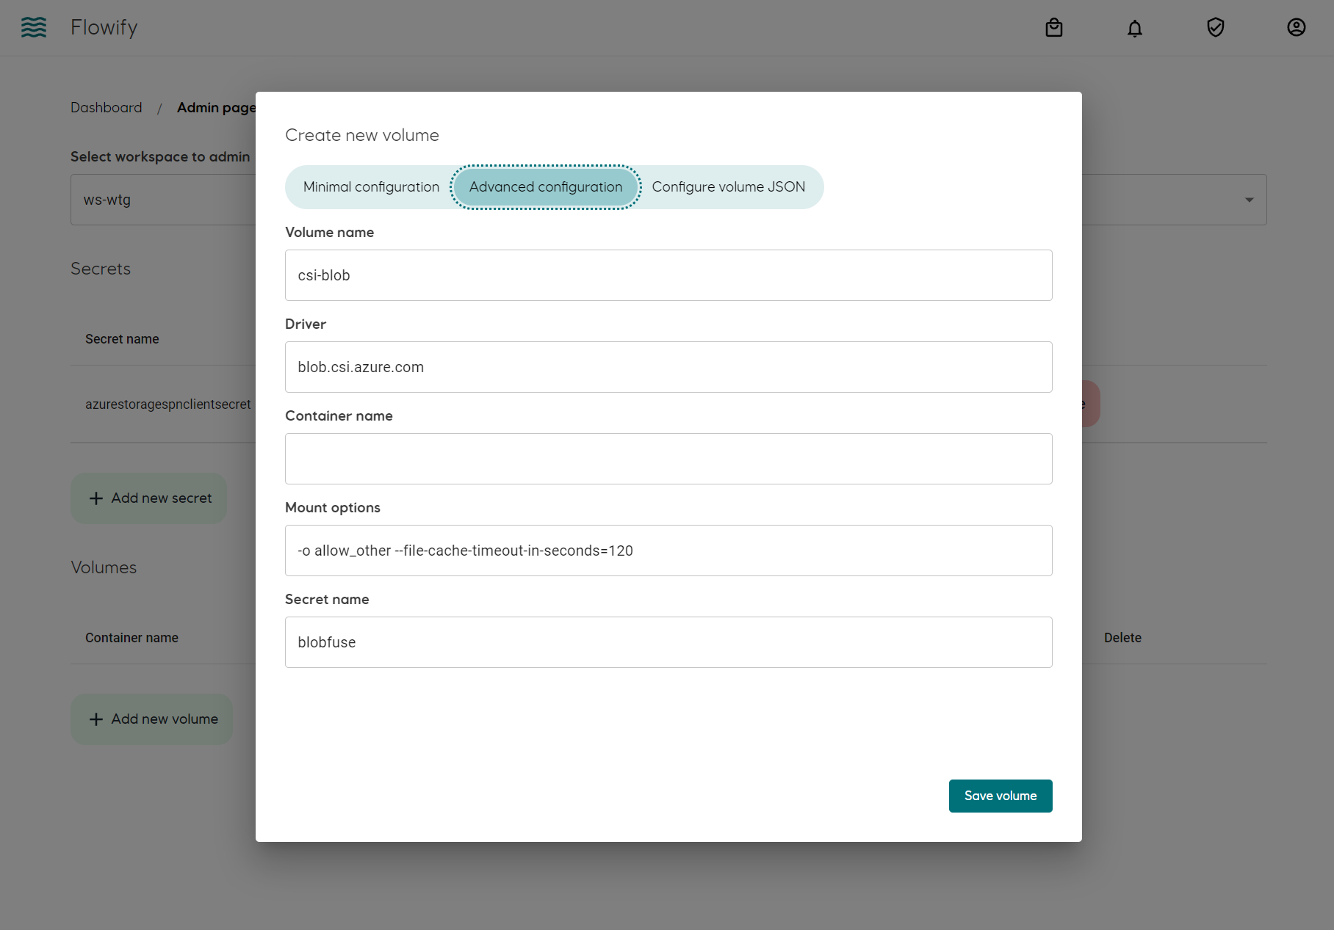The image size is (1334, 930).
Task: Click the Secrets section heading
Action: tap(101, 269)
